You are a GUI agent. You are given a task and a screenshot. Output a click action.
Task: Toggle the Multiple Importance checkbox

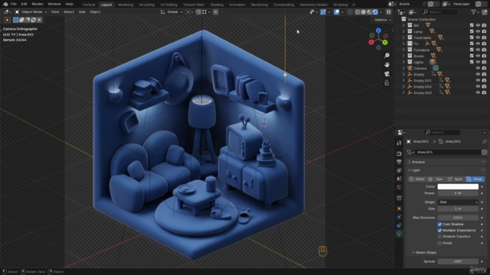point(439,231)
